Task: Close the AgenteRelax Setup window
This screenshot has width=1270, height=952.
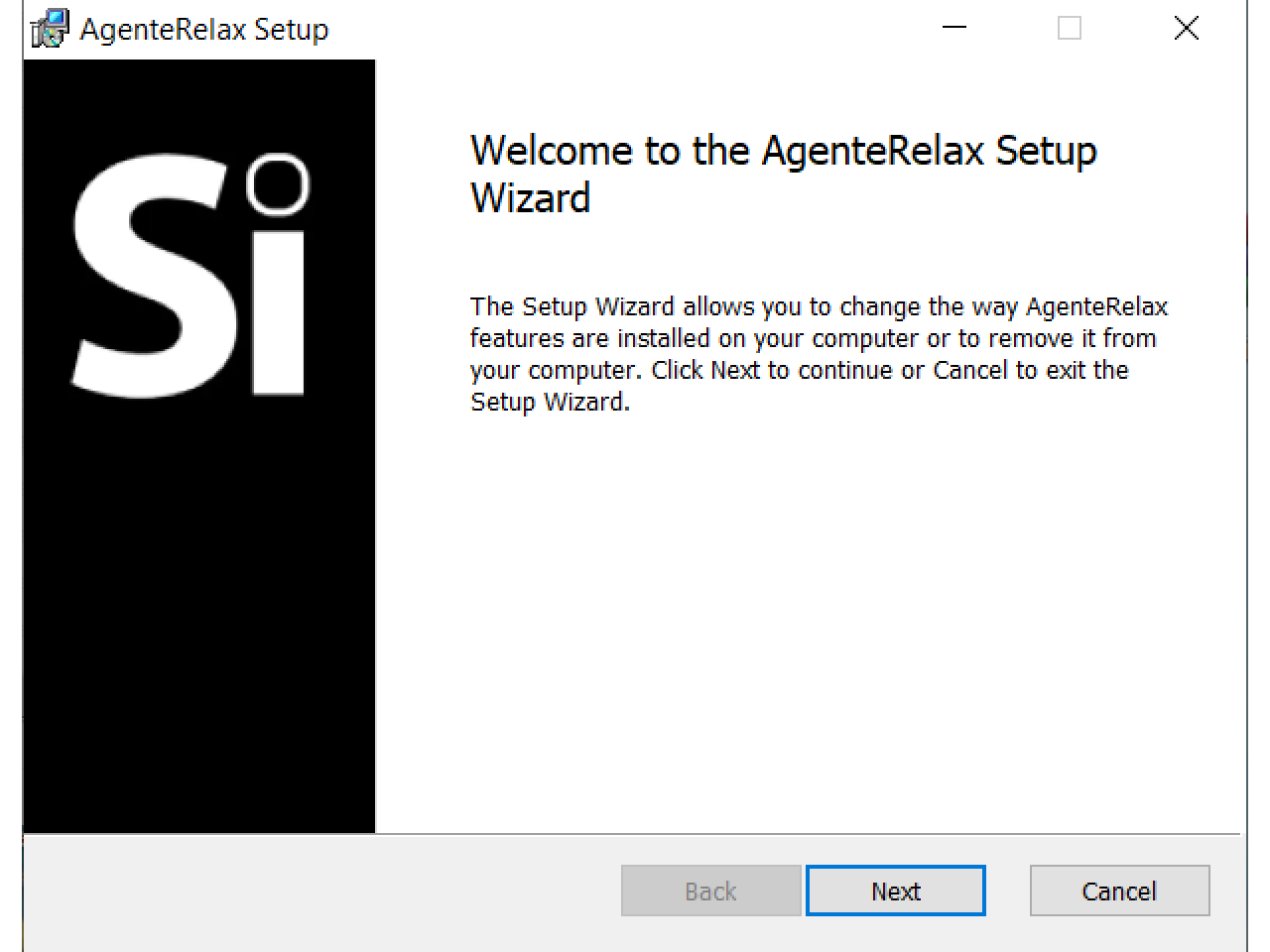Action: pyautogui.click(x=1186, y=28)
